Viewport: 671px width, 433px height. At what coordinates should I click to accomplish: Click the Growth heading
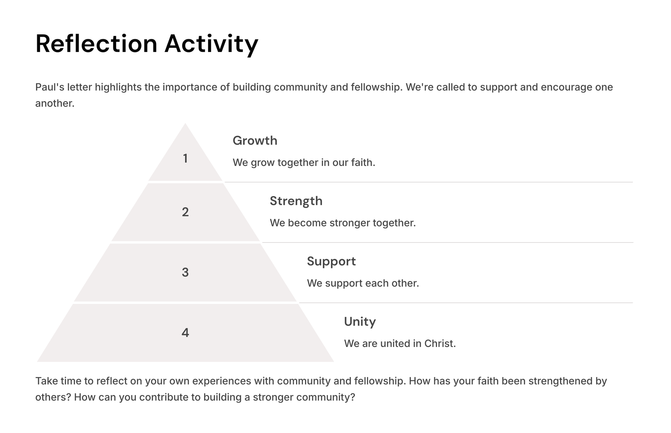(x=255, y=141)
